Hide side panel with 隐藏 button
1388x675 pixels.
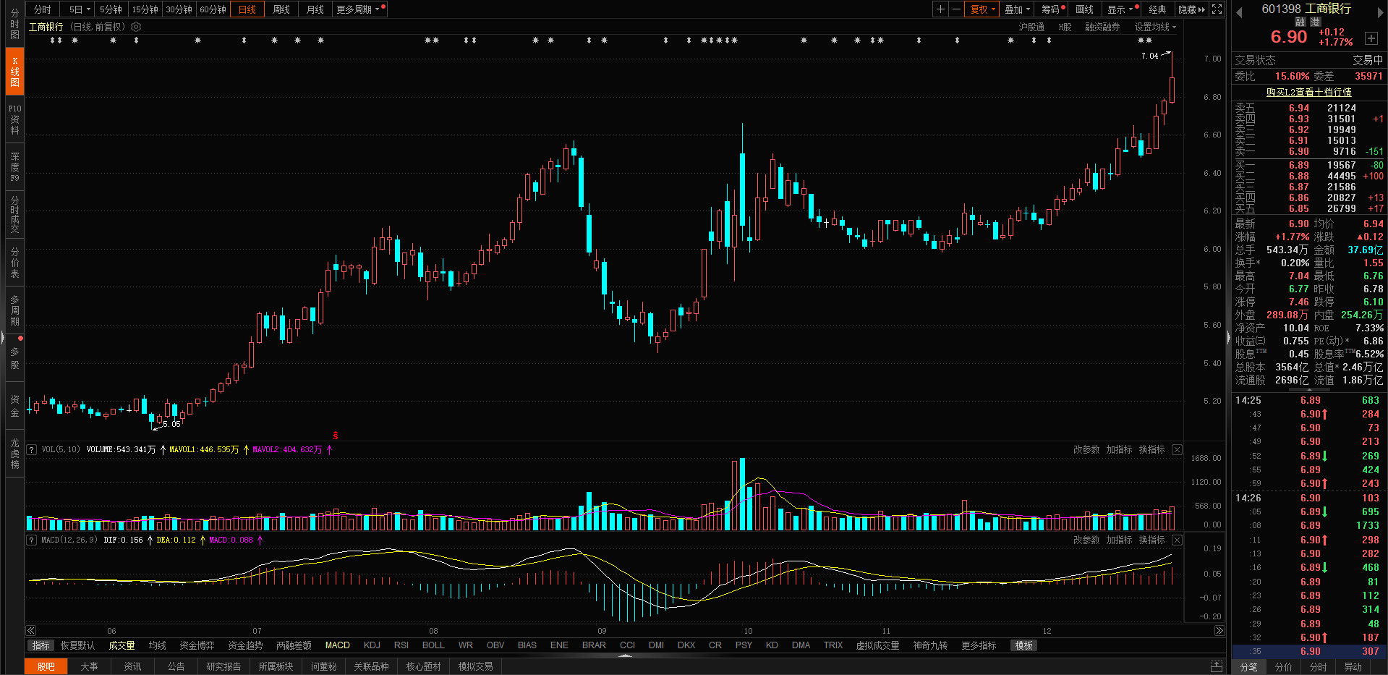[1191, 9]
